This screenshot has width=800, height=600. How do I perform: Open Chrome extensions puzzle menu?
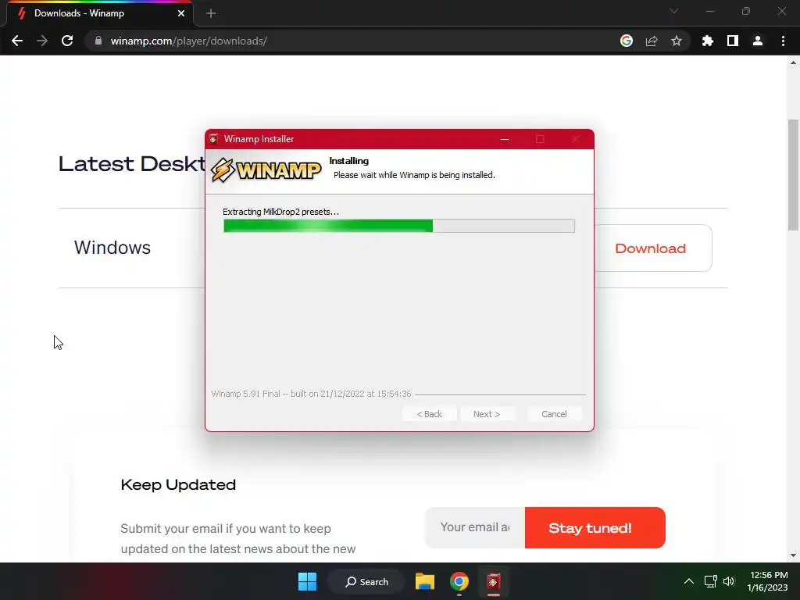pos(708,41)
